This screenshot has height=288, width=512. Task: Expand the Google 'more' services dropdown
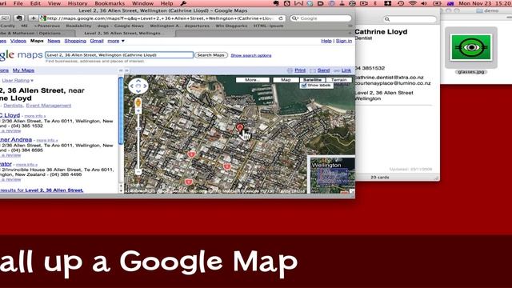tap(116, 41)
